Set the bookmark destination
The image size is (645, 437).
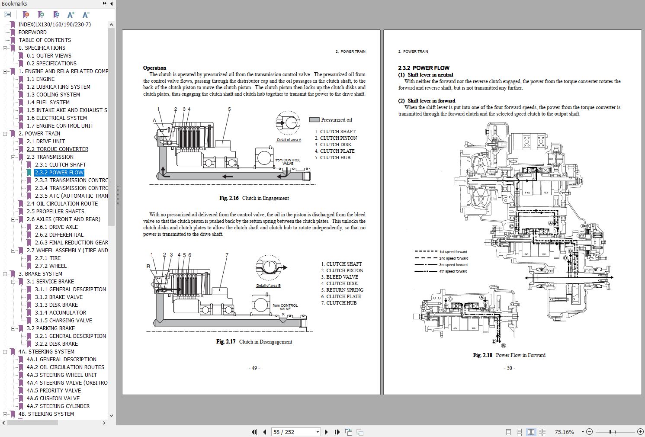(56, 14)
